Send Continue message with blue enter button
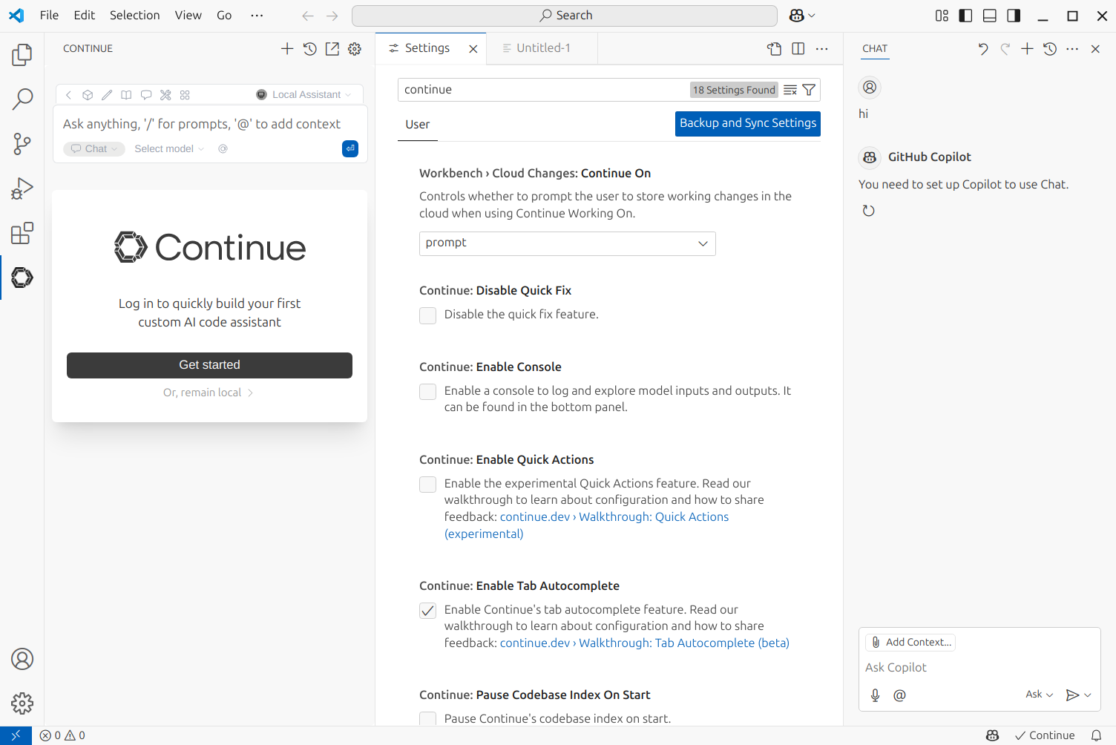Screen dimensions: 1116x745 coord(350,148)
